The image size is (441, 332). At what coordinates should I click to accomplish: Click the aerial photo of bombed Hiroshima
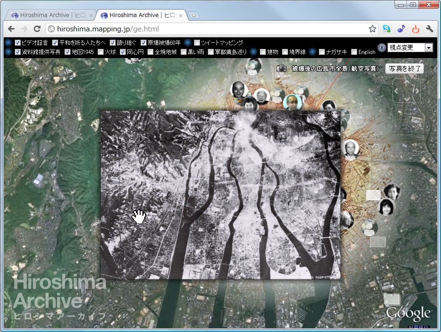(x=220, y=195)
